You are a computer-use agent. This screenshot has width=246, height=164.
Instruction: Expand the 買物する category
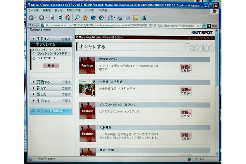click(x=43, y=82)
